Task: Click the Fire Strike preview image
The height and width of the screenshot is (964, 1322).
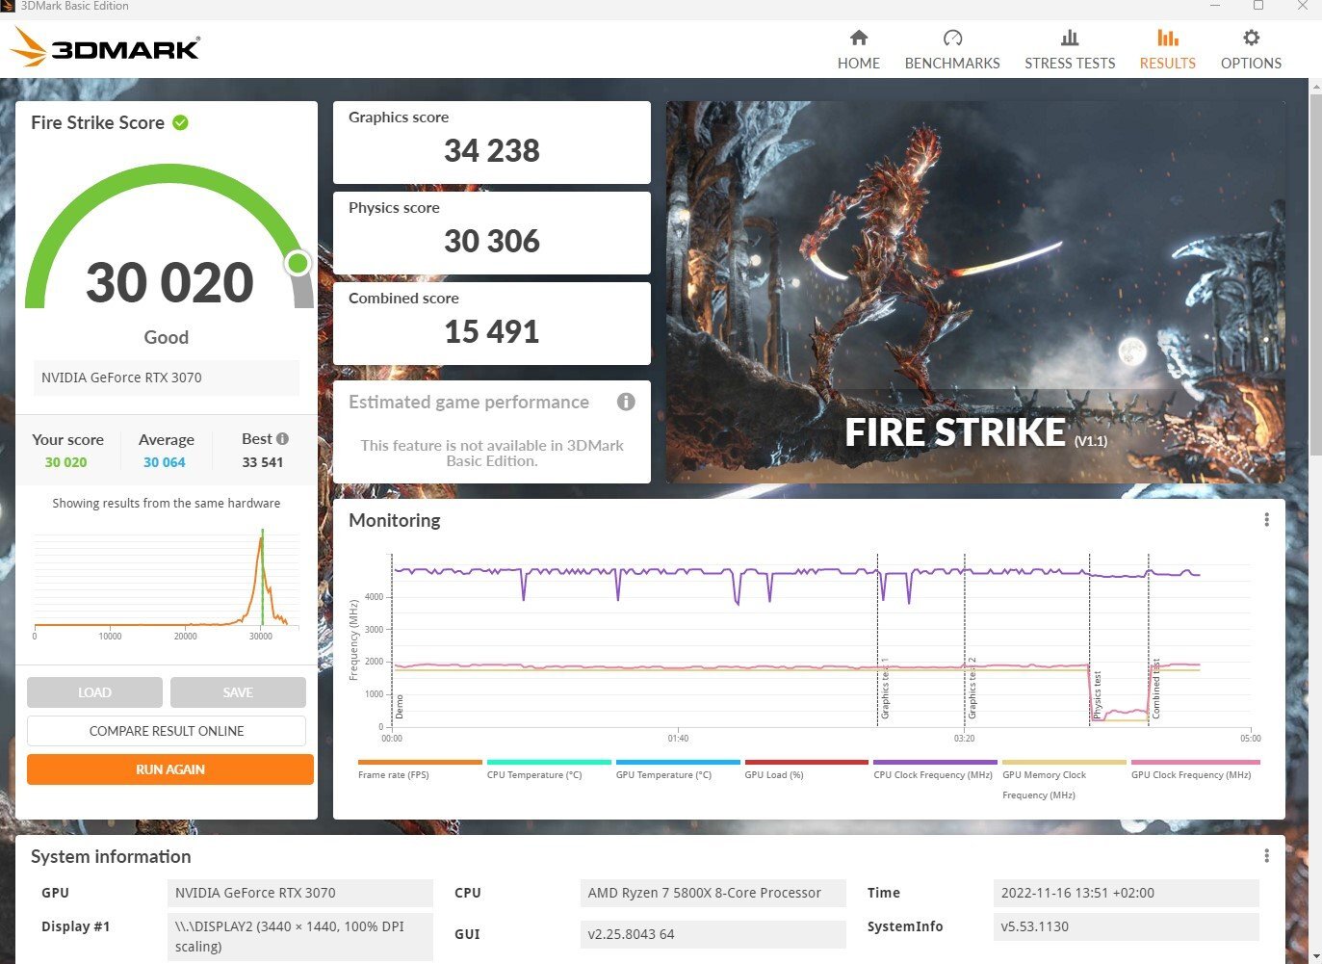Action: pos(975,293)
